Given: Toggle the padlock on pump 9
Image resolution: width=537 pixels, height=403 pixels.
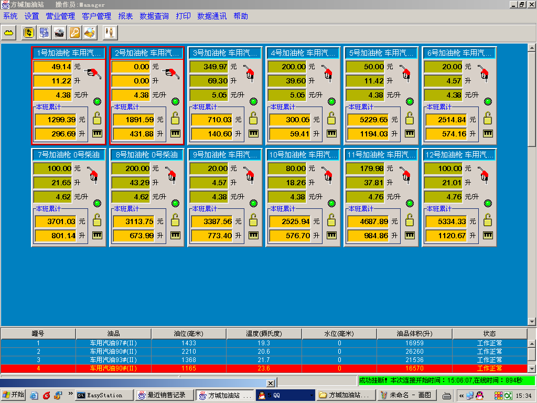Looking at the screenshot, I should (253, 220).
